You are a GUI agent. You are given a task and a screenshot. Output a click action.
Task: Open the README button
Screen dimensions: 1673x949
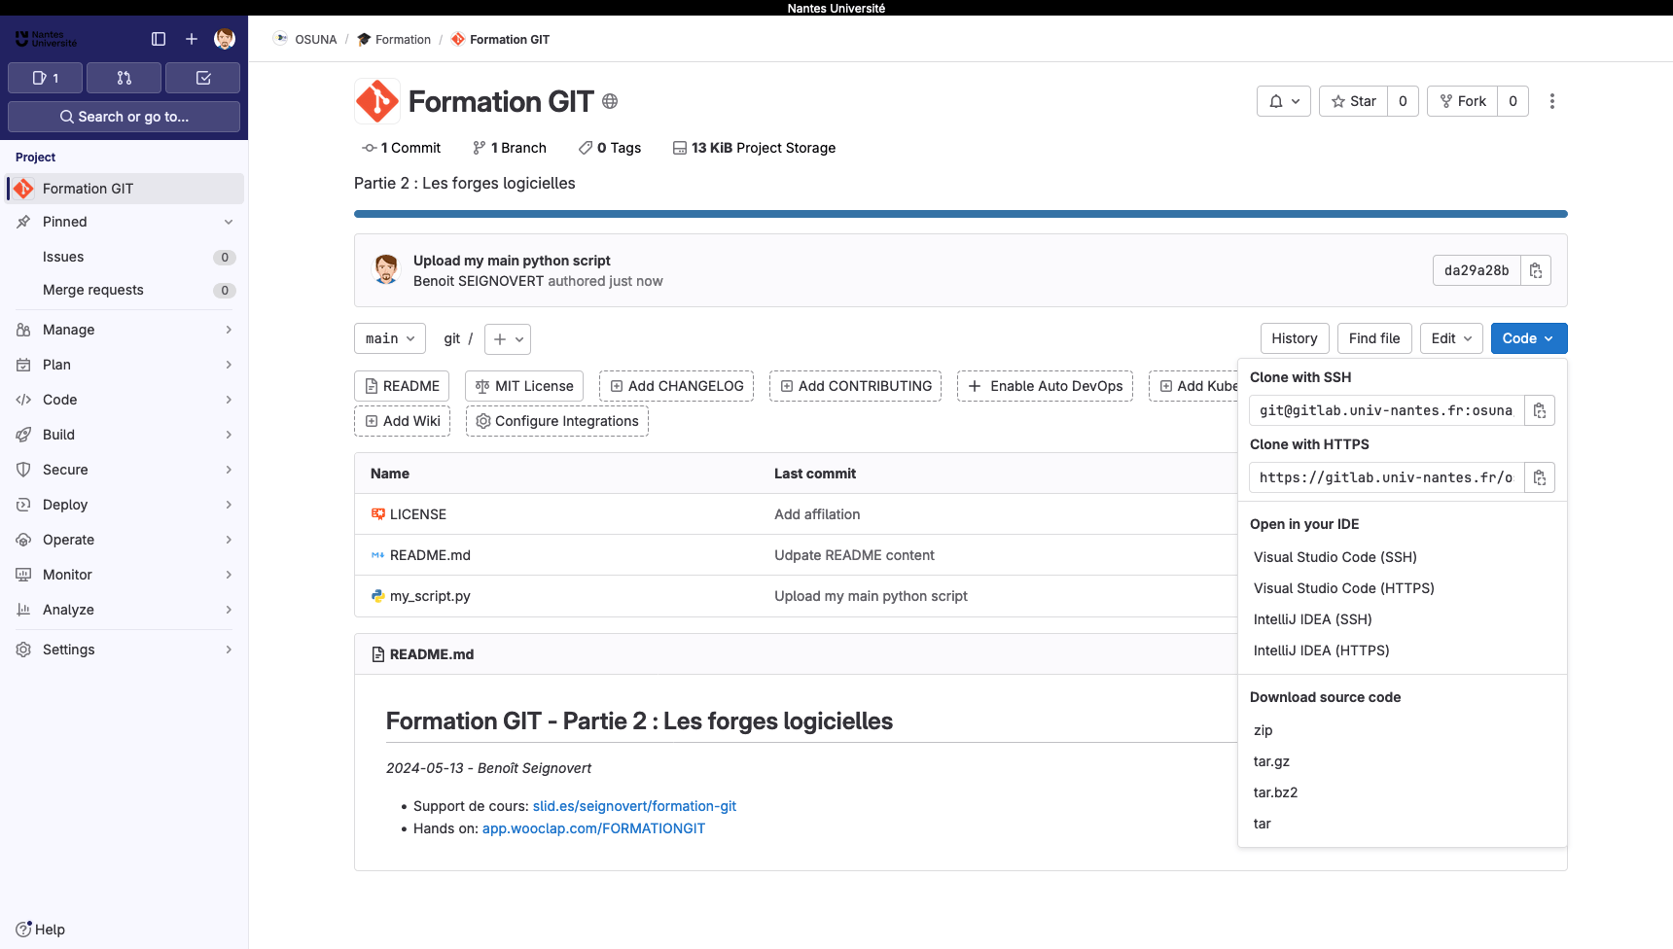[402, 386]
